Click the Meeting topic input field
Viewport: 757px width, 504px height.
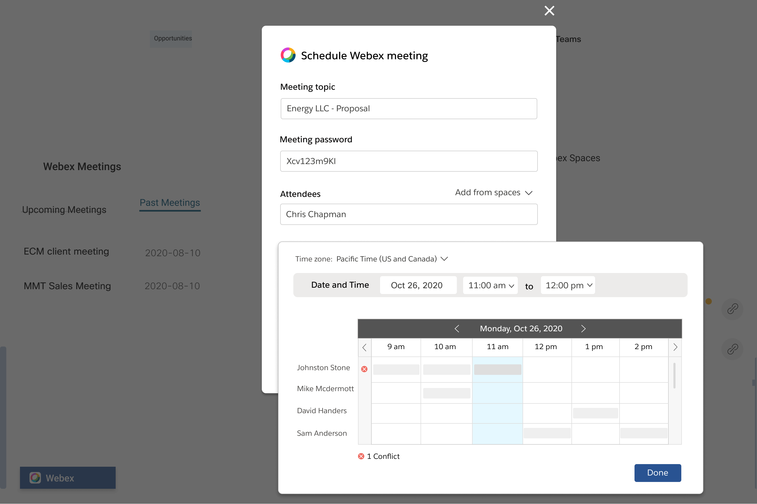[409, 109]
